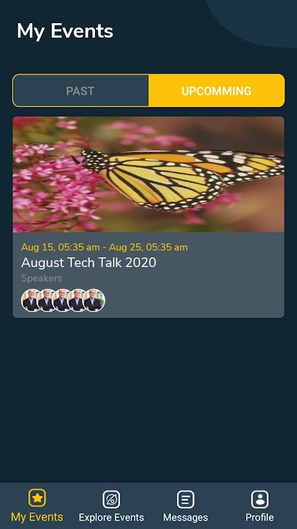297x529 pixels.
Task: Tap the My Events star icon
Action: pyautogui.click(x=37, y=498)
